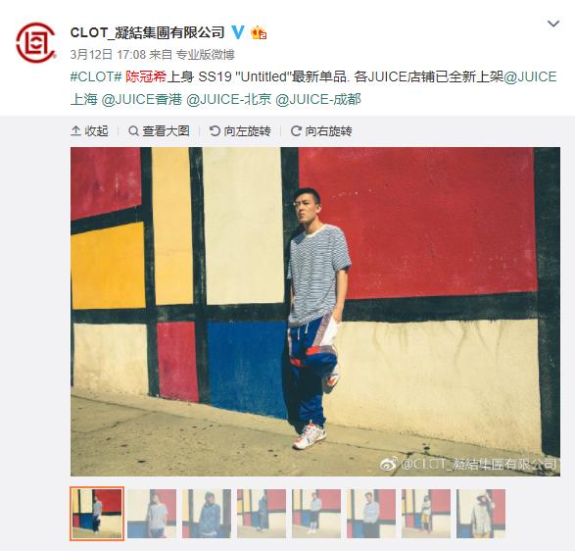Open the #CLOT# hashtag link
Image resolution: width=575 pixels, height=551 pixels.
96,77
